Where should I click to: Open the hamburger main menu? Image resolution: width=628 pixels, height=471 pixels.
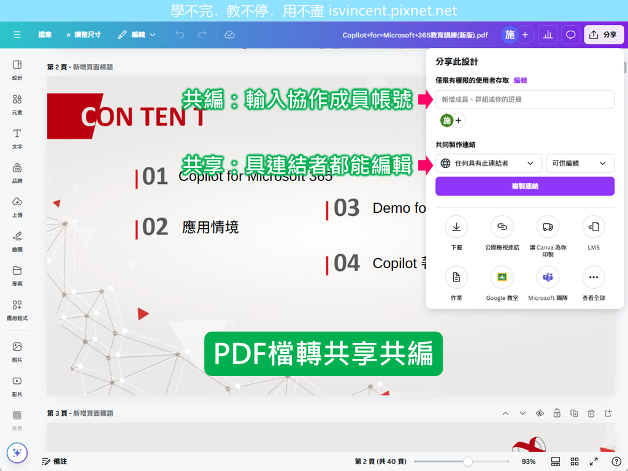click(17, 35)
